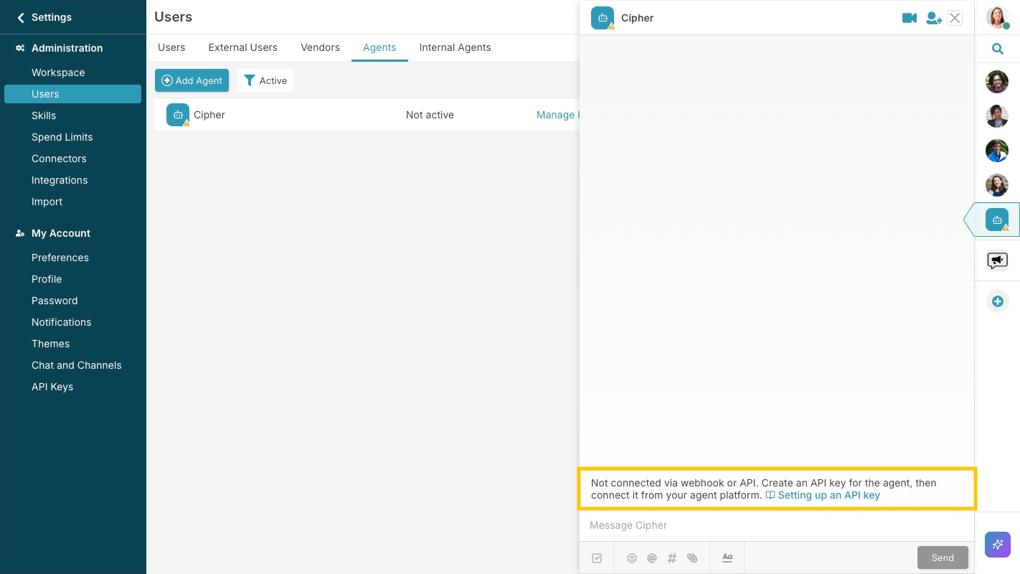Switch to the Vendors tab

(x=320, y=47)
